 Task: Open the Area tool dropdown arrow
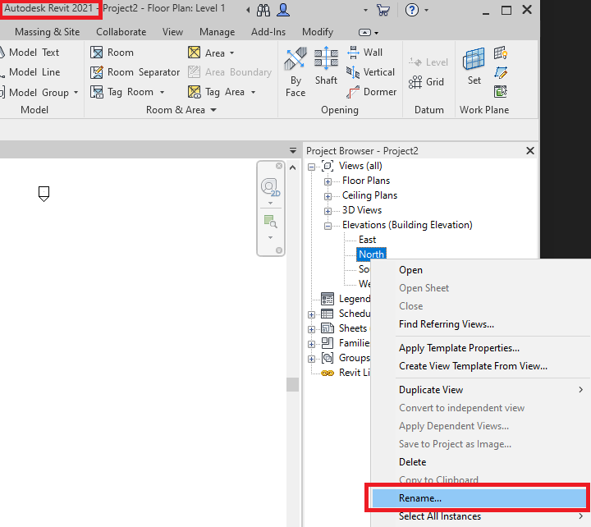231,53
